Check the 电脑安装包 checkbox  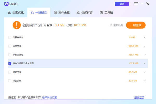click(x=10, y=37)
